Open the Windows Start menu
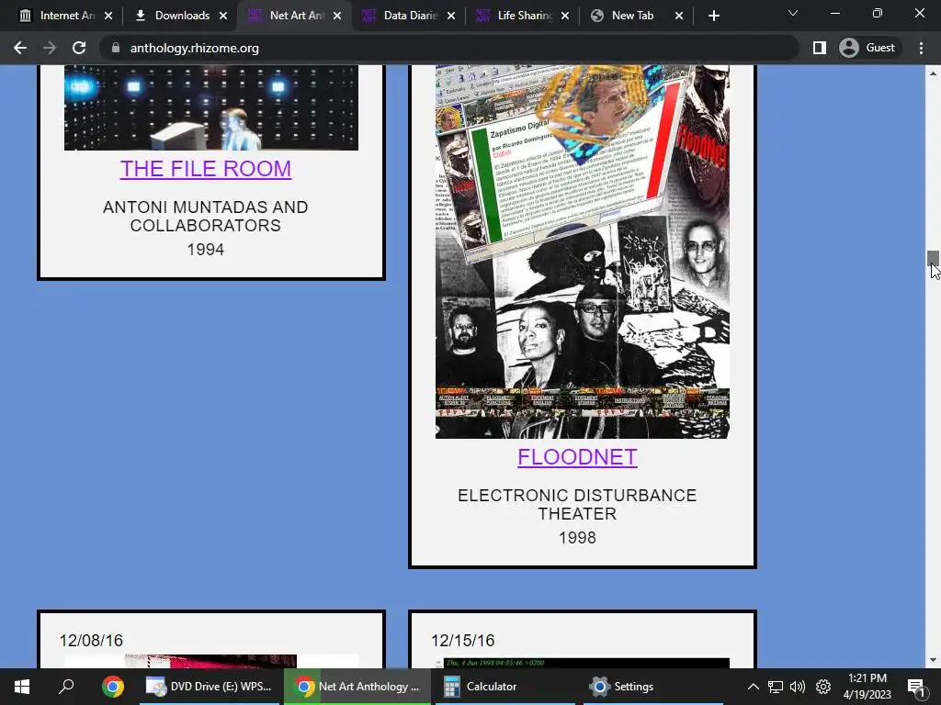This screenshot has height=705, width=941. click(22, 687)
